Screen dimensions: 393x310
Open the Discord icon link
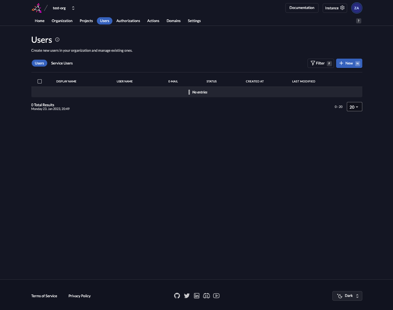click(x=206, y=296)
